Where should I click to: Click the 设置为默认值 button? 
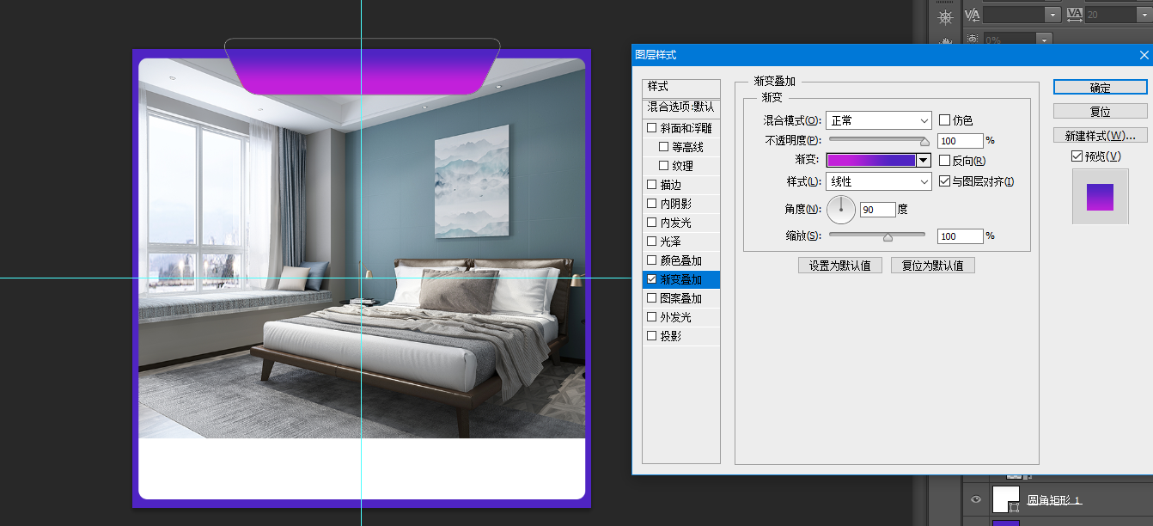point(840,266)
